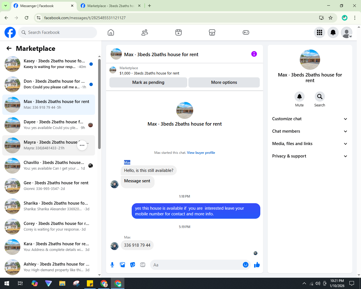
Task: Open Ashley's conversation in the list
Action: 49,267
